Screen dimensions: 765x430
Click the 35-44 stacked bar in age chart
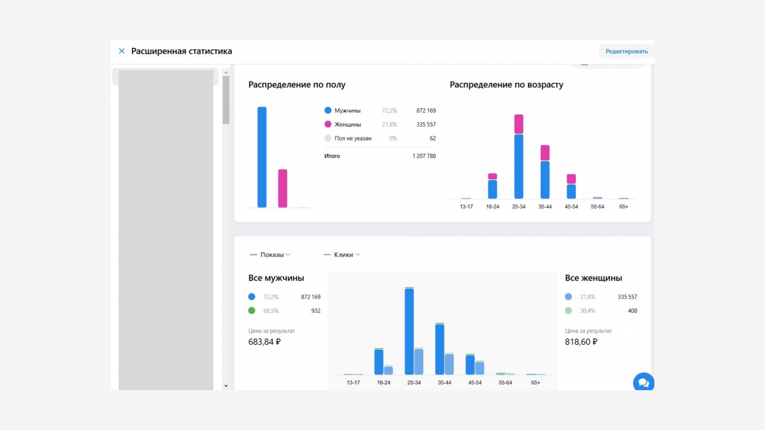click(x=545, y=172)
